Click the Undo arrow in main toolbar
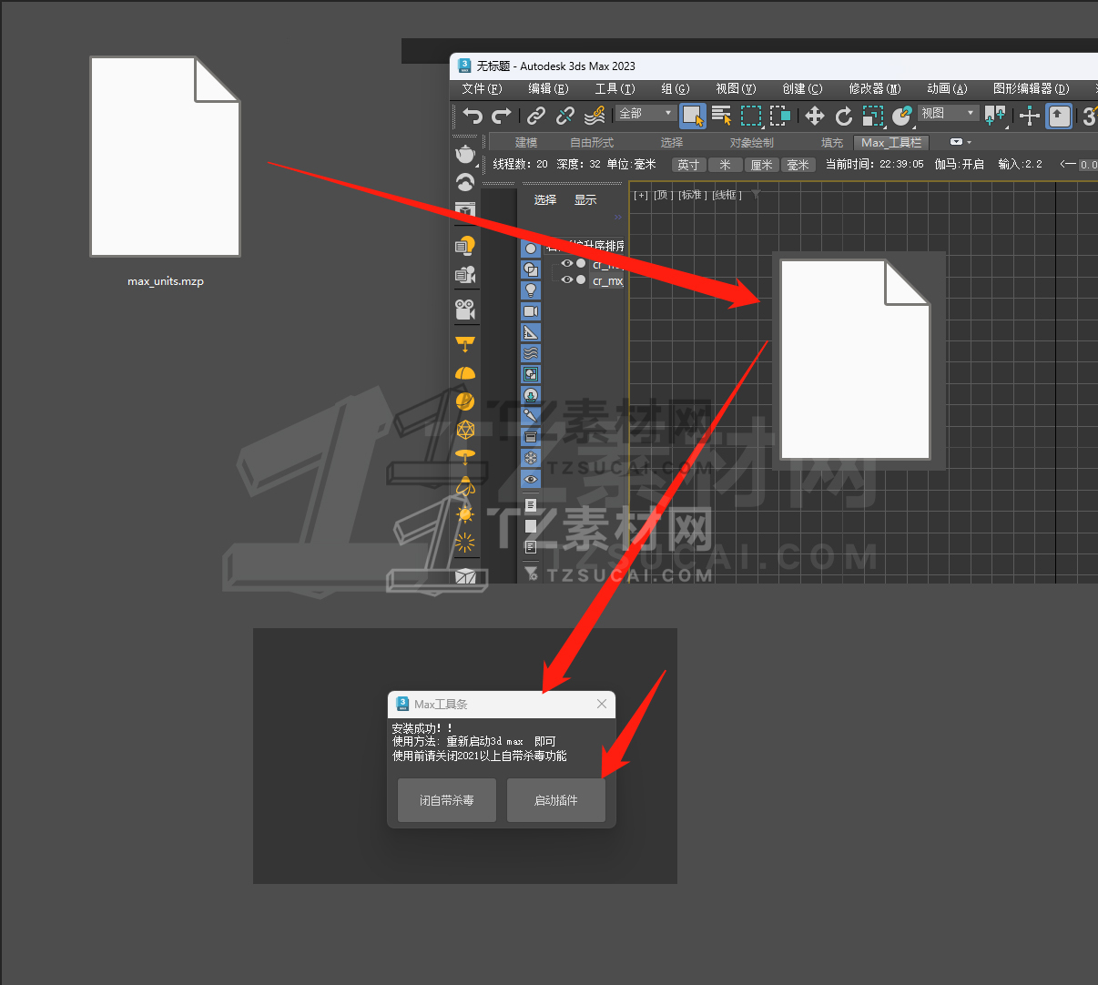 (x=472, y=116)
